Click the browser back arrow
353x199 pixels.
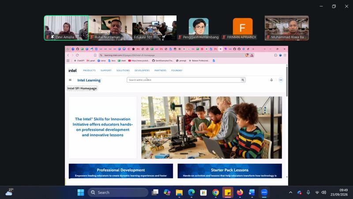(x=68, y=55)
